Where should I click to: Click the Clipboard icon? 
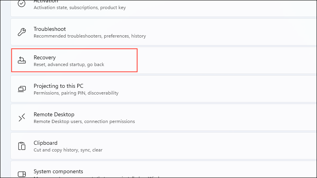click(22, 146)
